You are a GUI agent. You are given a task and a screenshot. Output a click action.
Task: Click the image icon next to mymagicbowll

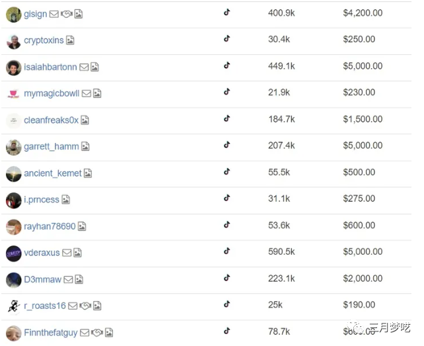click(x=96, y=94)
